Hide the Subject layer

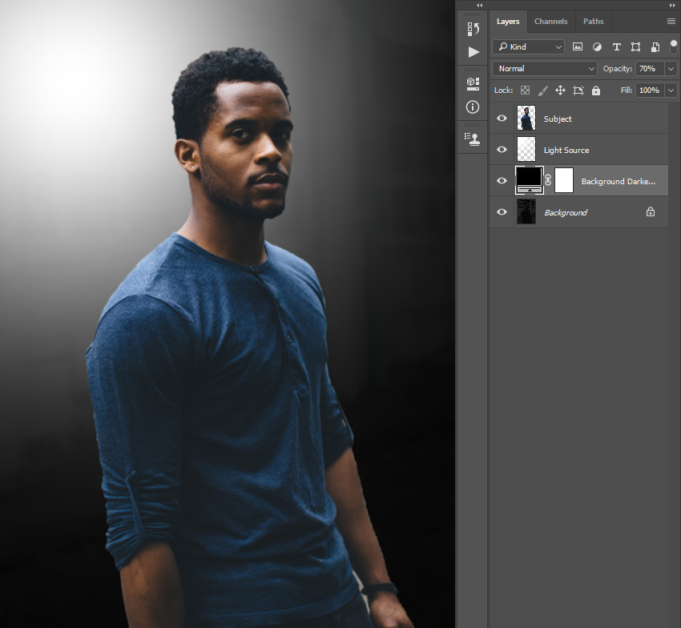(x=502, y=119)
